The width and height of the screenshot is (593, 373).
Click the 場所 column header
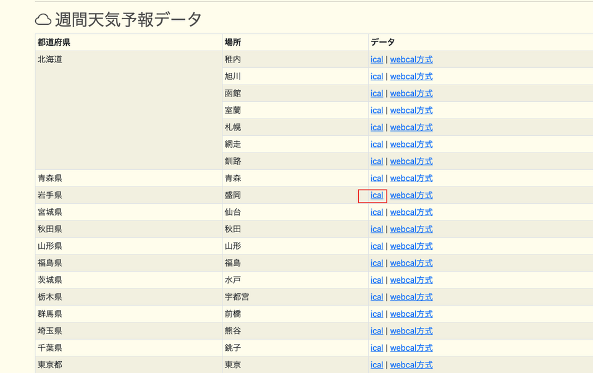pos(295,43)
